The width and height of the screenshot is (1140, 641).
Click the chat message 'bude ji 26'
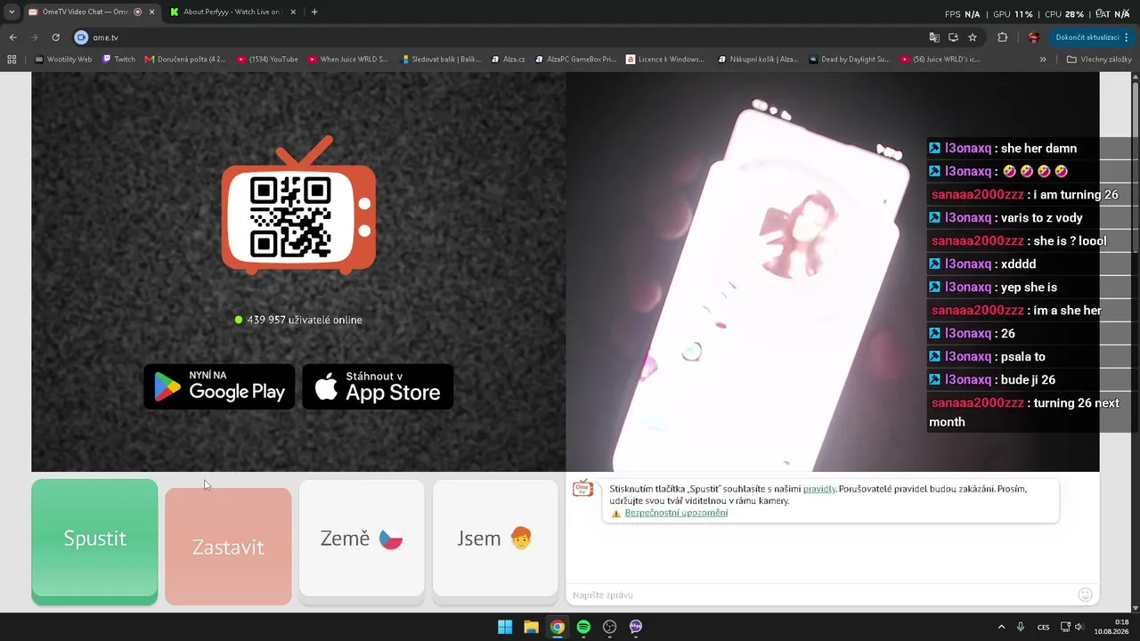click(1029, 380)
